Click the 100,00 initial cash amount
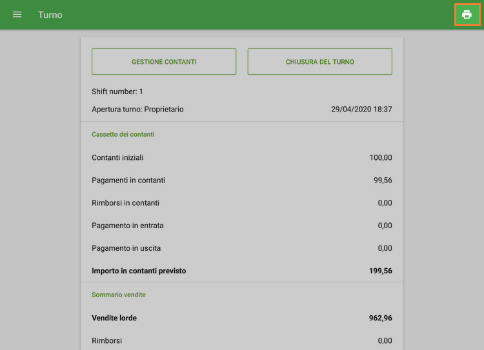The height and width of the screenshot is (350, 484). pyautogui.click(x=380, y=158)
